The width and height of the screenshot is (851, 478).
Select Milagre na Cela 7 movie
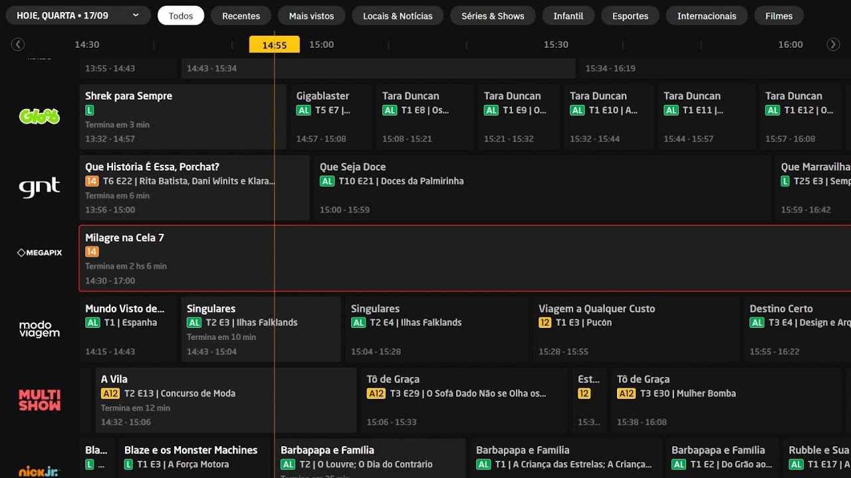(x=465, y=258)
